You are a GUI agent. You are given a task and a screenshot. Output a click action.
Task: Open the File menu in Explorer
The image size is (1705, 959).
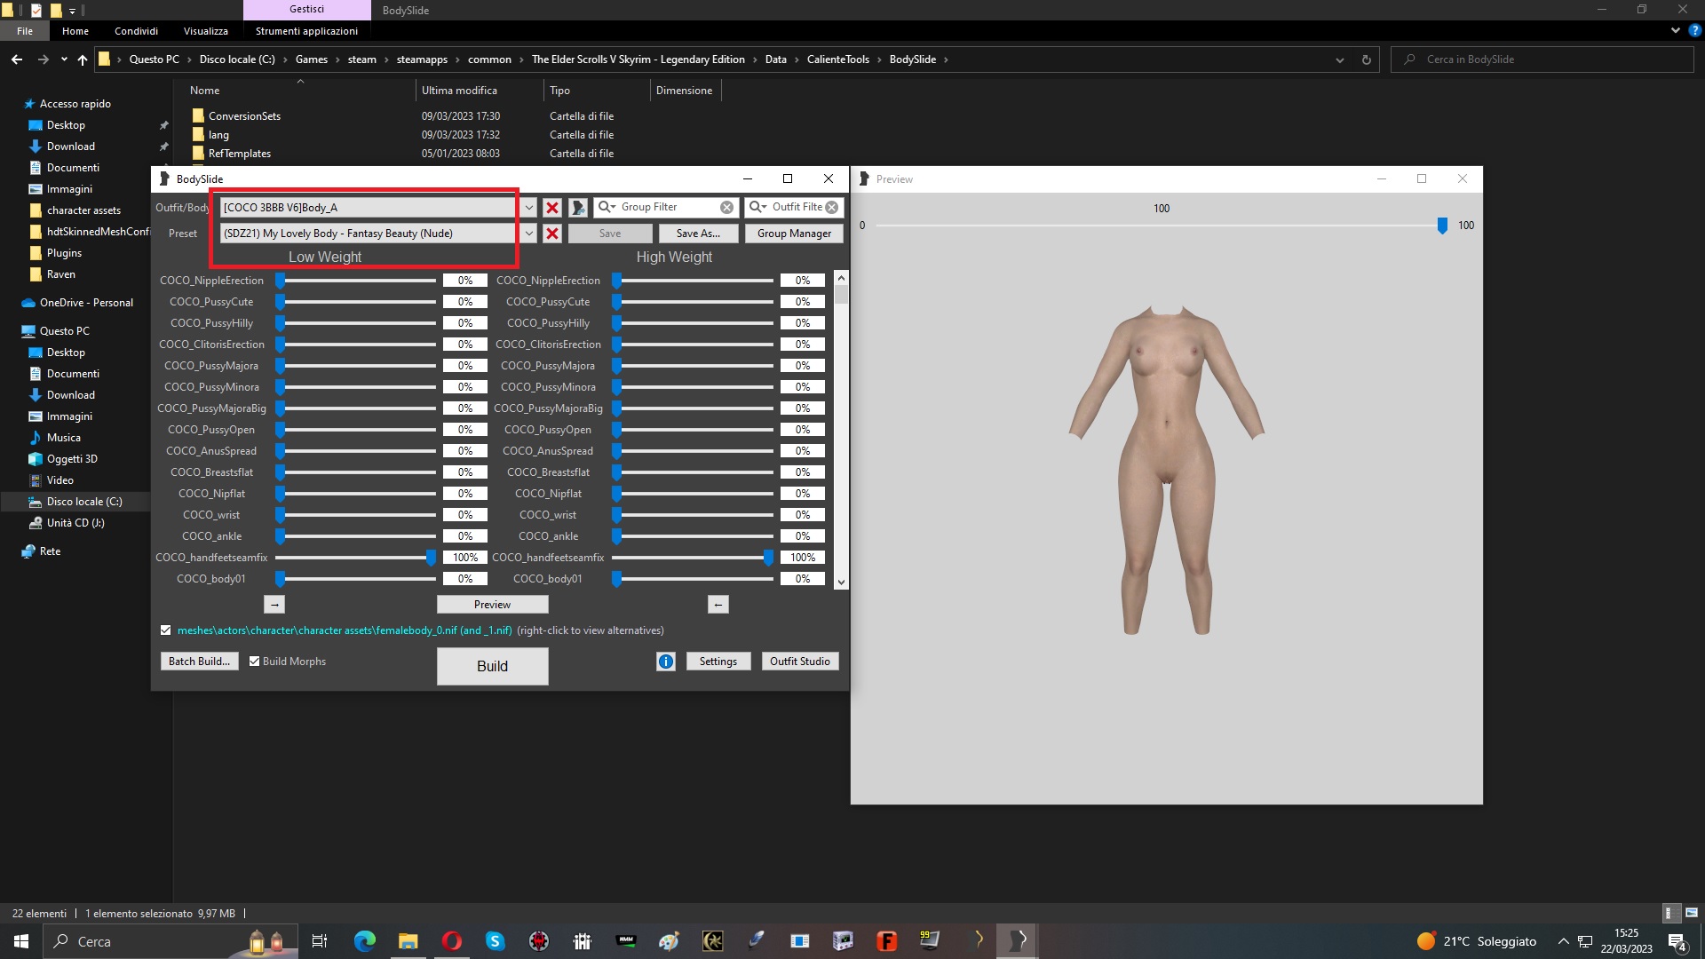tap(25, 31)
